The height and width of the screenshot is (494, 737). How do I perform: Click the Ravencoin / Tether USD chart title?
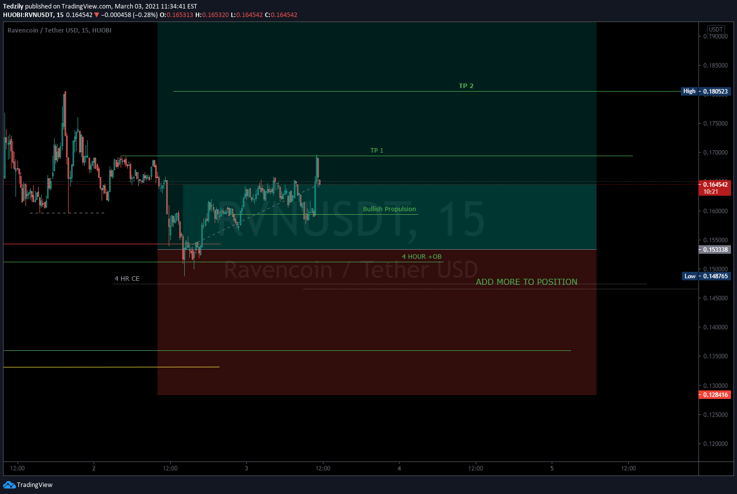[x=60, y=31]
